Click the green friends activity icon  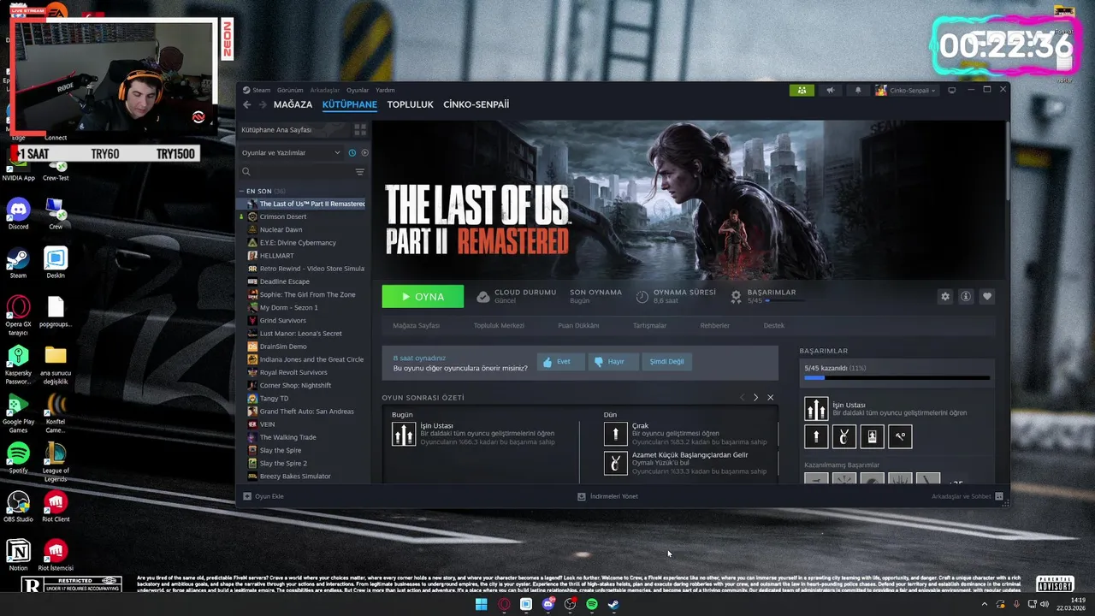click(802, 90)
